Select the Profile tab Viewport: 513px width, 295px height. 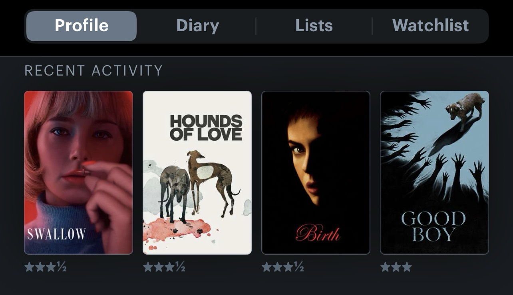pyautogui.click(x=82, y=26)
